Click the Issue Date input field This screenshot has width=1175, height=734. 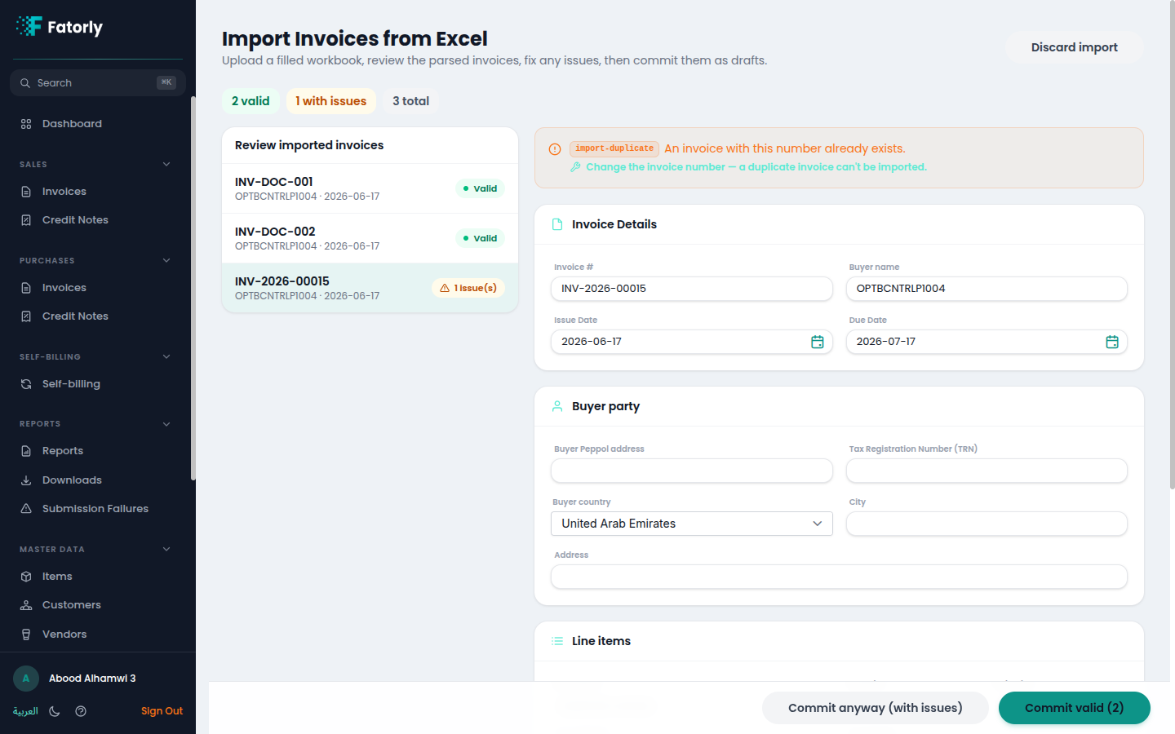[692, 342]
